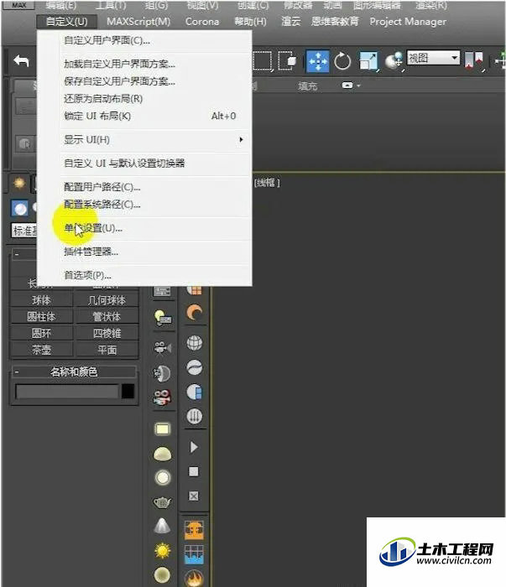Viewport: 506px width, 587px height.
Task: Click the sphere with wave icon
Action: pyautogui.click(x=195, y=367)
